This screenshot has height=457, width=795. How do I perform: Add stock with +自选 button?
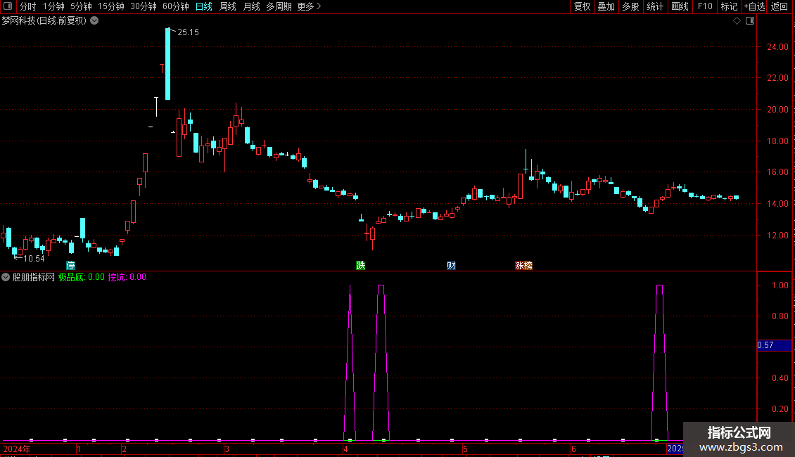click(754, 6)
